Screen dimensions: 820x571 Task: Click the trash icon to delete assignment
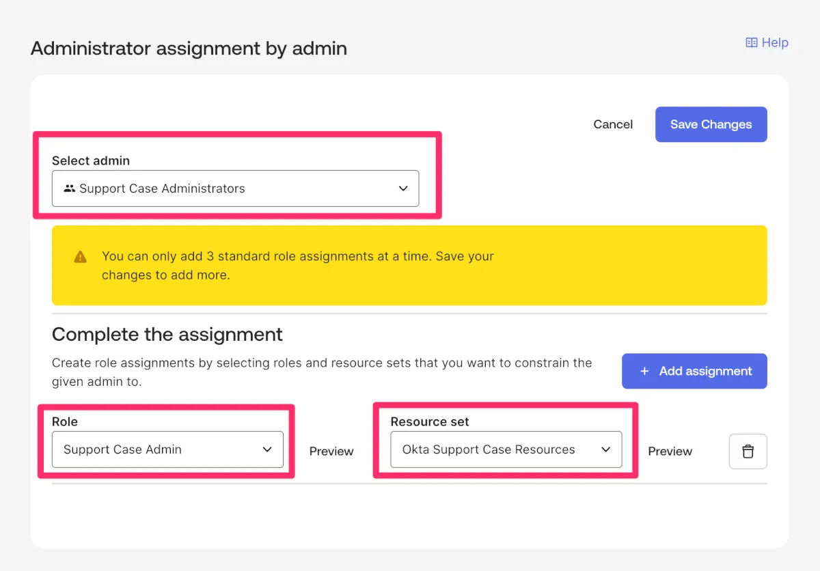pos(748,451)
